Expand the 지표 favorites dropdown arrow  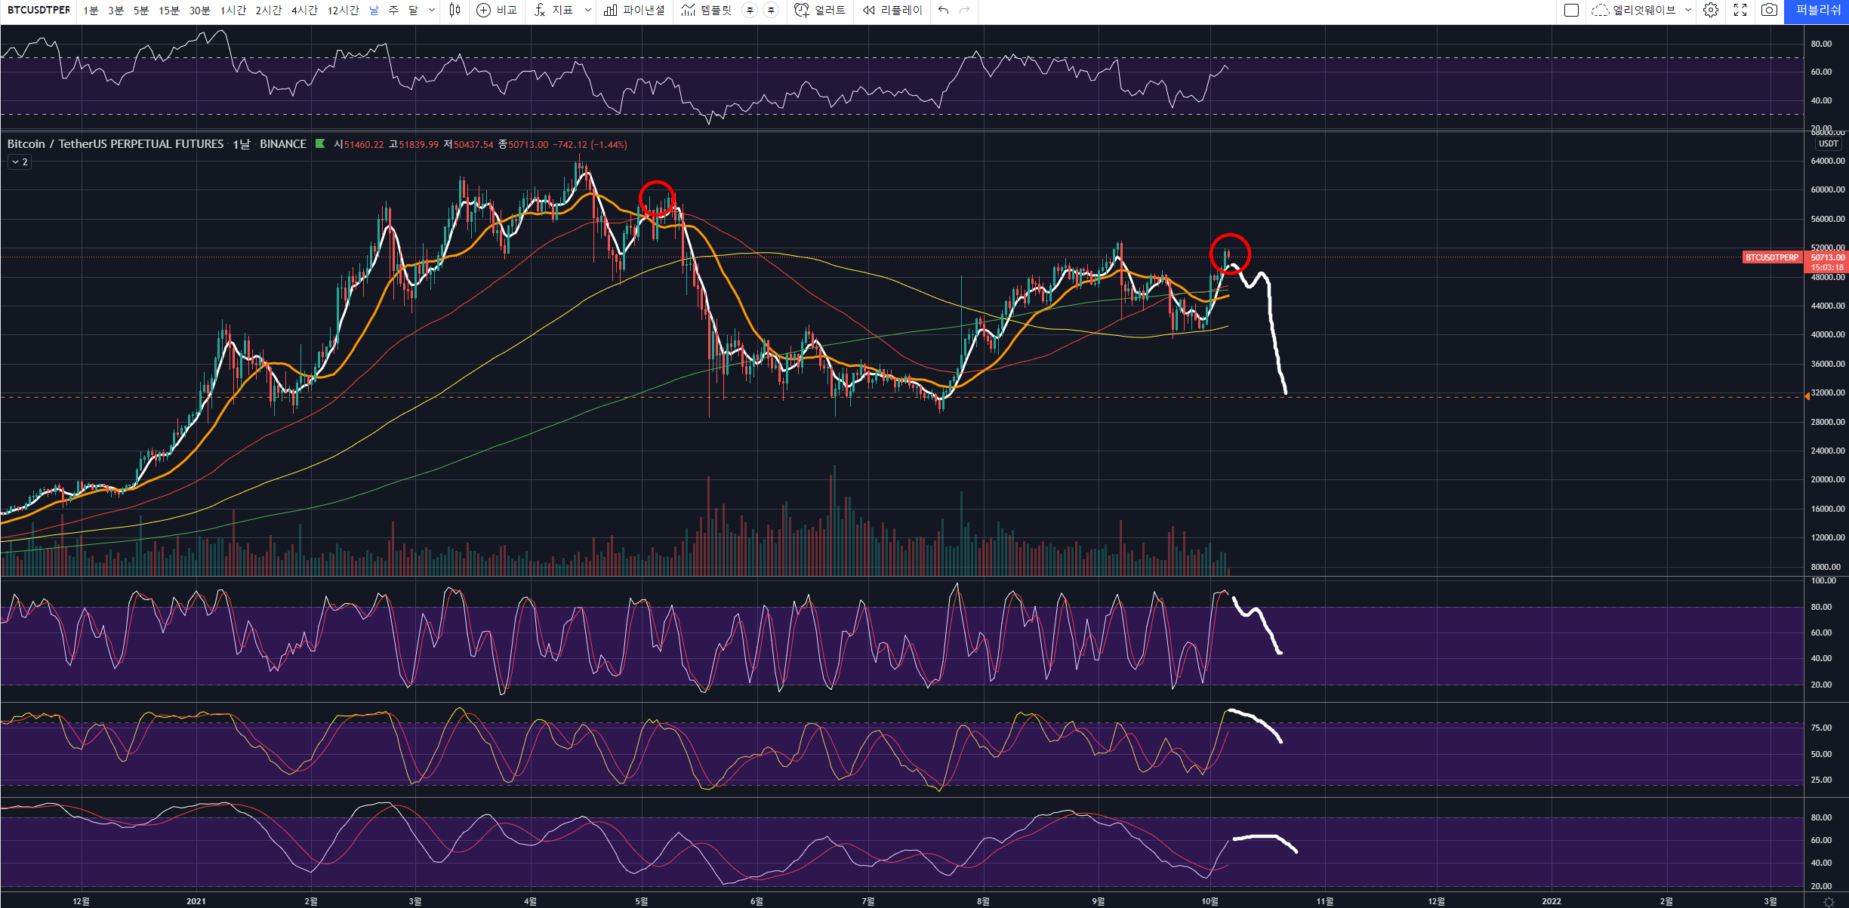point(588,10)
